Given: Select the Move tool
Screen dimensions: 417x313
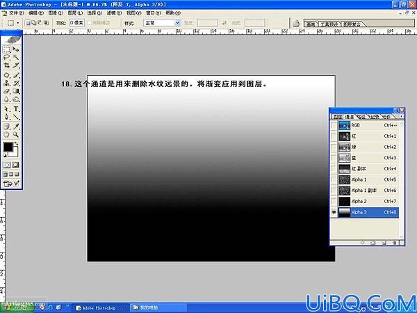Looking at the screenshot, I should (x=16, y=49).
